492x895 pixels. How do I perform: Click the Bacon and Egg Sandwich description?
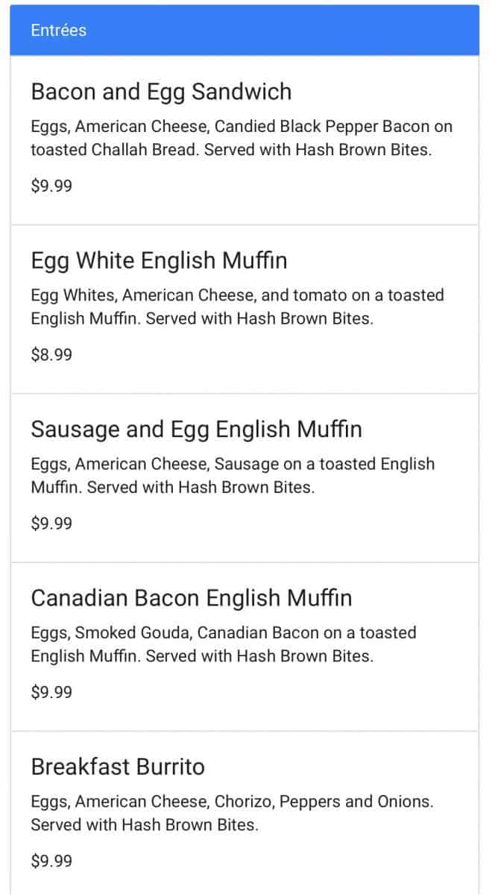(x=241, y=138)
